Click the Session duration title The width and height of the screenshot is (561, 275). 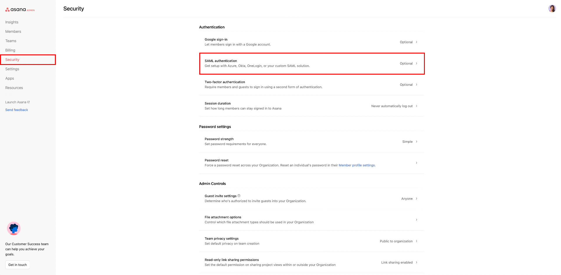click(218, 104)
